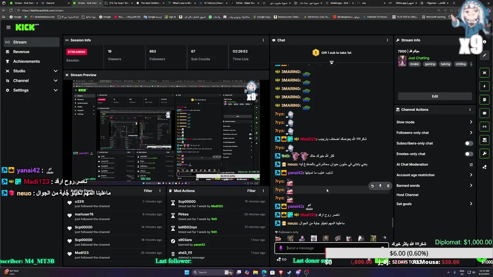This screenshot has width=493, height=277.
Task: Click the broadcast signal icon in right rail
Action: (485, 127)
